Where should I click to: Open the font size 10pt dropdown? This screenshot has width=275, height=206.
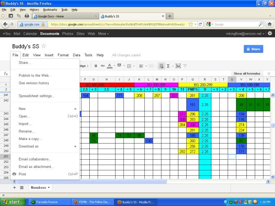coord(84,66)
